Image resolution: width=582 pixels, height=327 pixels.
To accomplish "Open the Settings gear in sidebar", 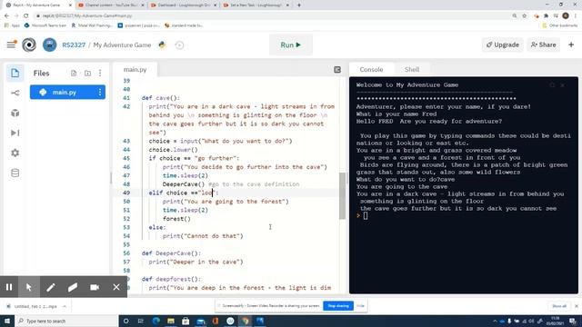I will tap(15, 153).
